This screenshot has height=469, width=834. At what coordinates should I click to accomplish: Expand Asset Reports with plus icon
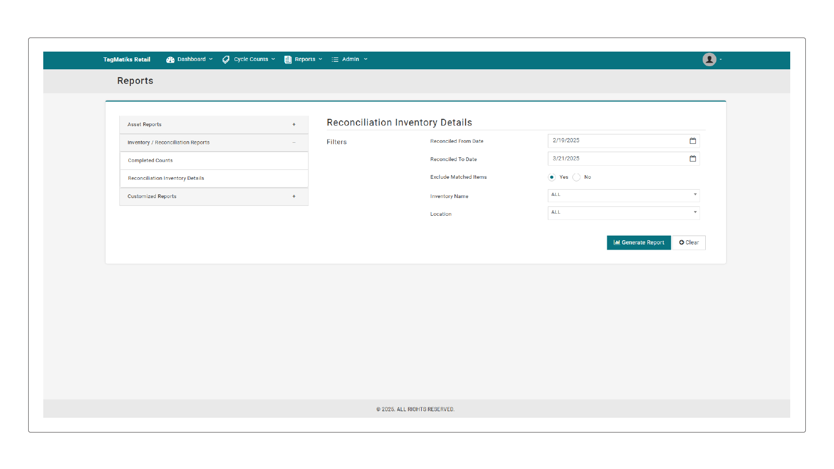click(x=294, y=125)
